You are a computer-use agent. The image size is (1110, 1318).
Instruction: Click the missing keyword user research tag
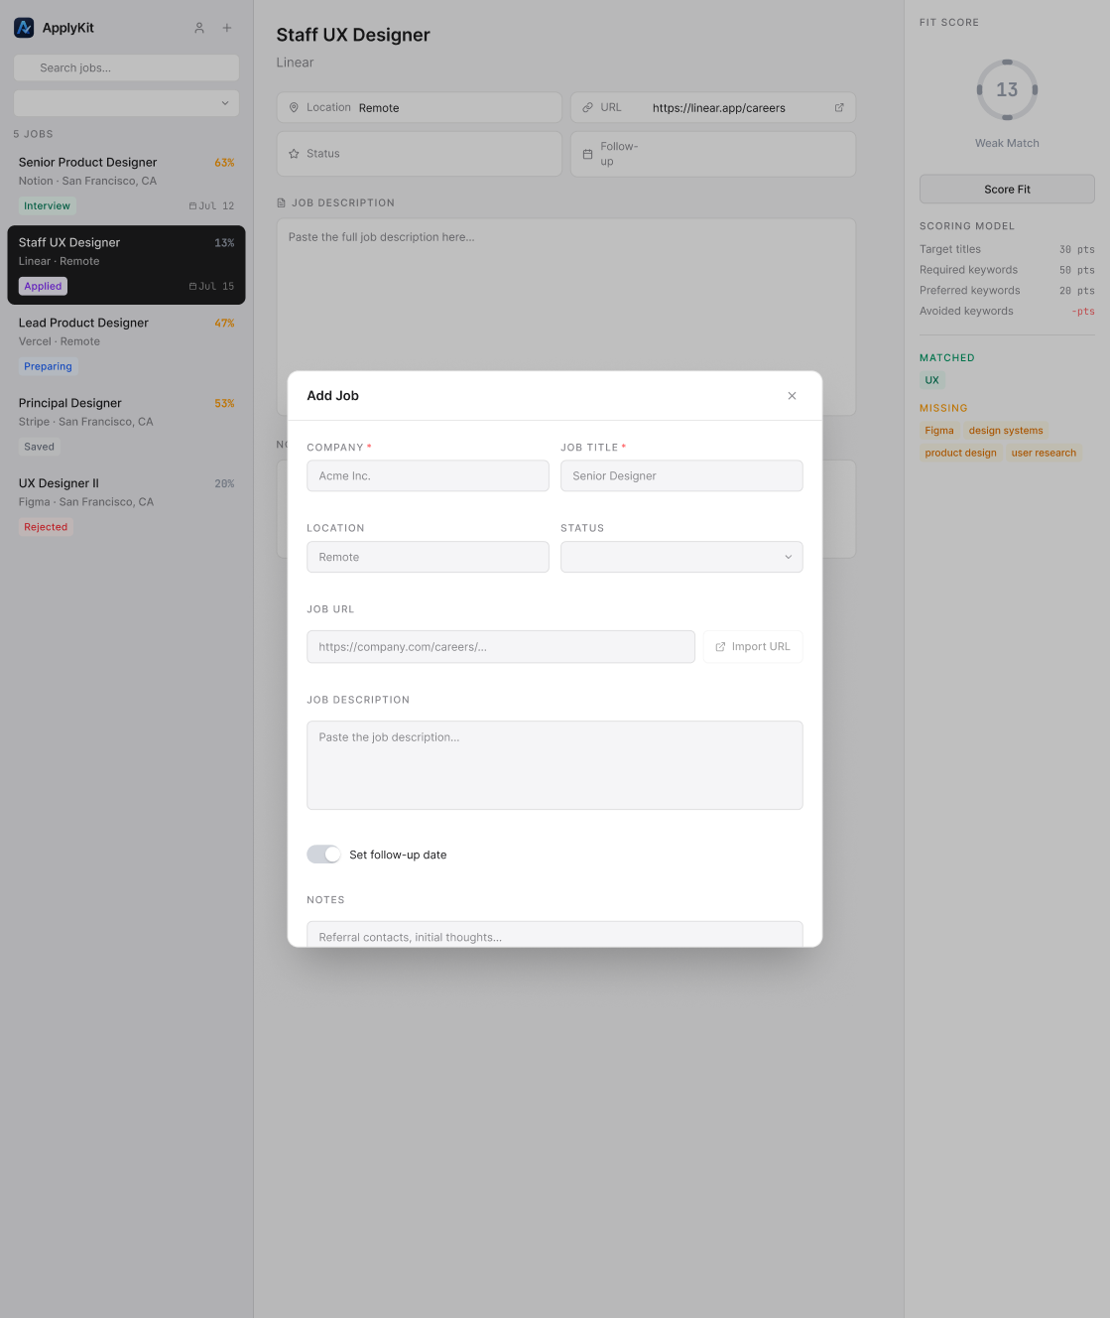pyautogui.click(x=1044, y=454)
